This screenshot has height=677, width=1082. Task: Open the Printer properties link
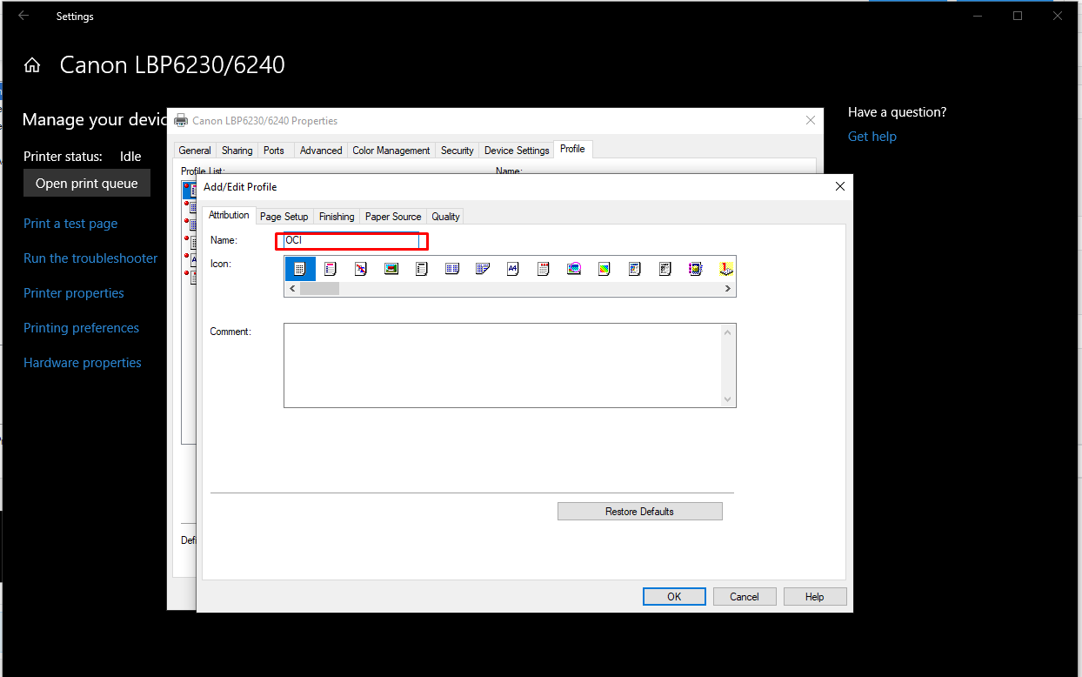[74, 293]
